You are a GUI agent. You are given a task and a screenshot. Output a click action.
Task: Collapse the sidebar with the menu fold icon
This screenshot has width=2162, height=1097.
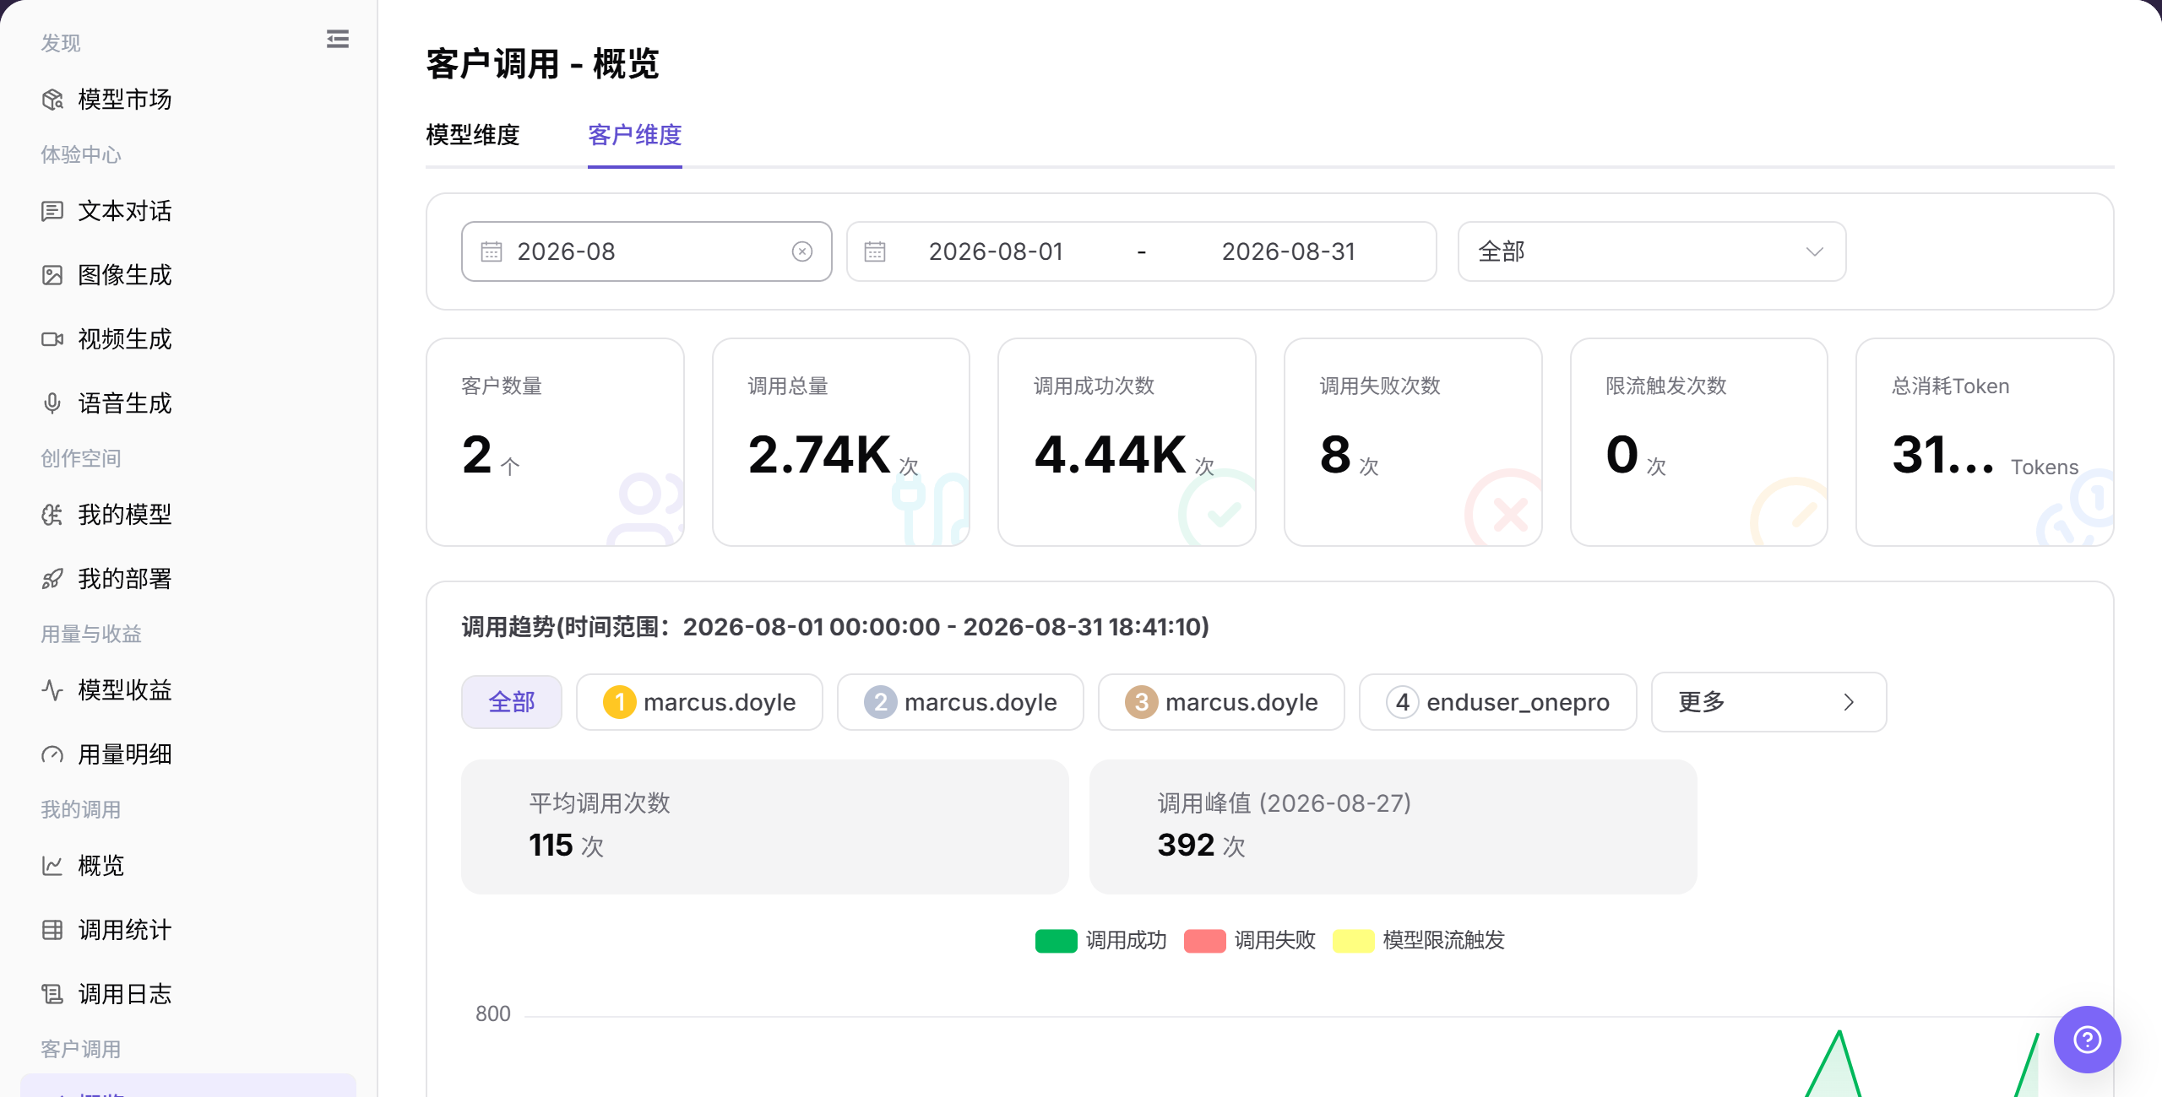pos(337,39)
